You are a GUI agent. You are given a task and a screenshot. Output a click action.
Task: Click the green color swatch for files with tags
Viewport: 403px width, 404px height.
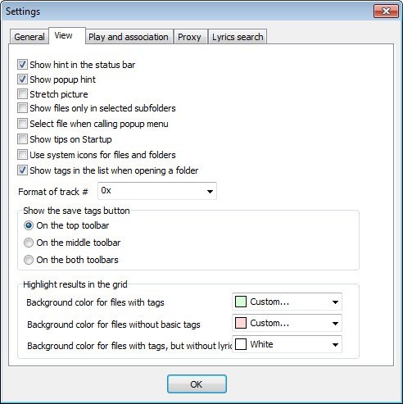(241, 302)
